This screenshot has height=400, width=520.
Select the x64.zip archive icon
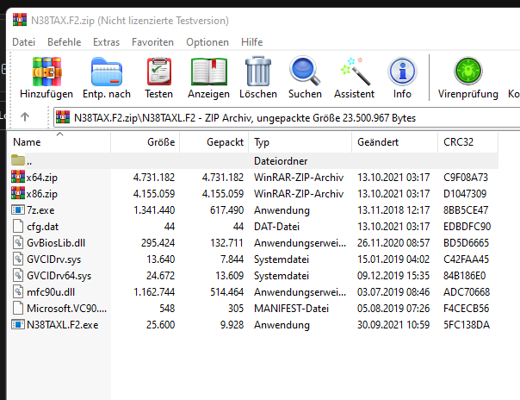[18, 177]
